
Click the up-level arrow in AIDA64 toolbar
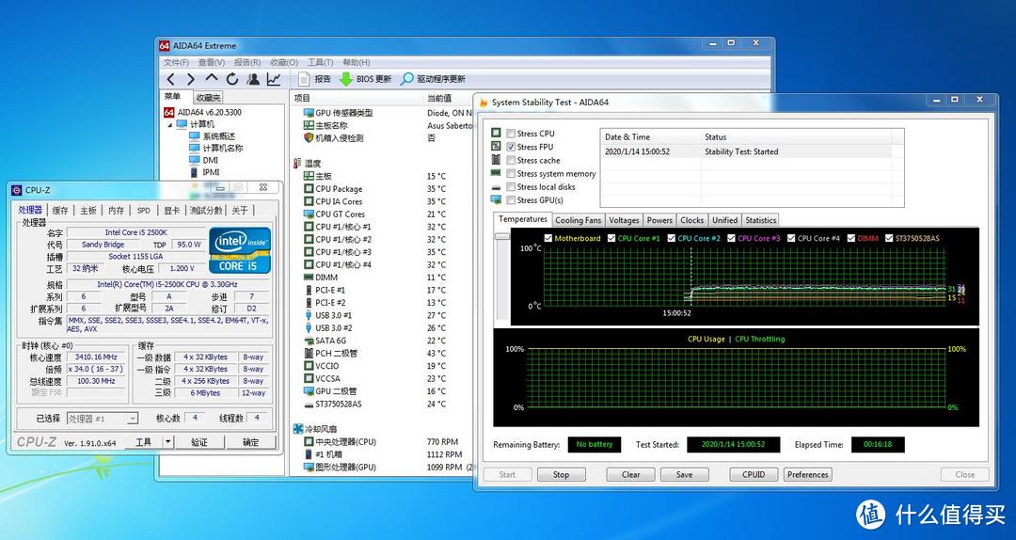click(x=211, y=79)
